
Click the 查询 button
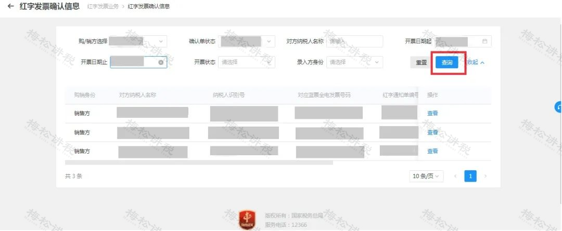click(447, 63)
